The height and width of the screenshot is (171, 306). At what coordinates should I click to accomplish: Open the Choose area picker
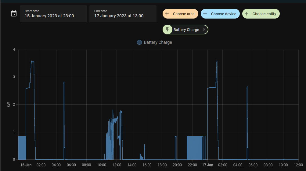(183, 14)
